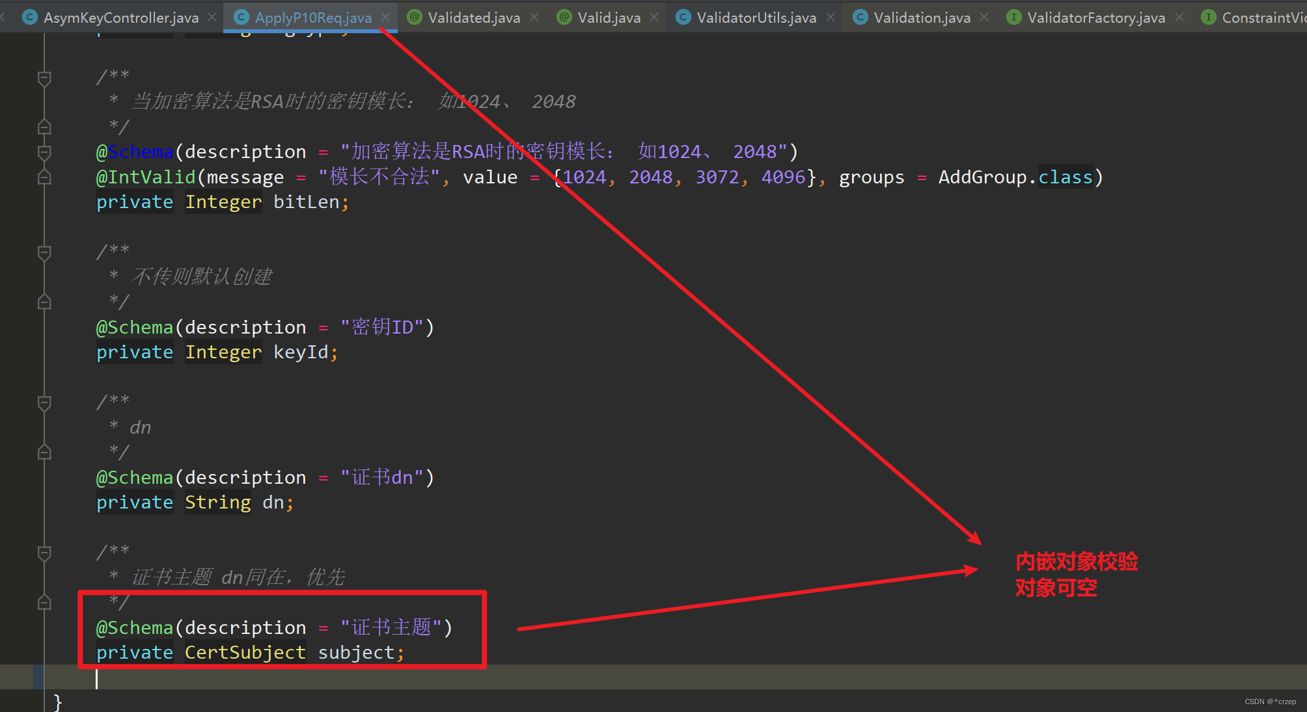Switch to the AsymKeyController.java tab
The image size is (1307, 712).
pyautogui.click(x=120, y=18)
